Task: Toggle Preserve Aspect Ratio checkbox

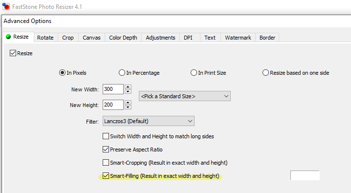Action: 106,149
